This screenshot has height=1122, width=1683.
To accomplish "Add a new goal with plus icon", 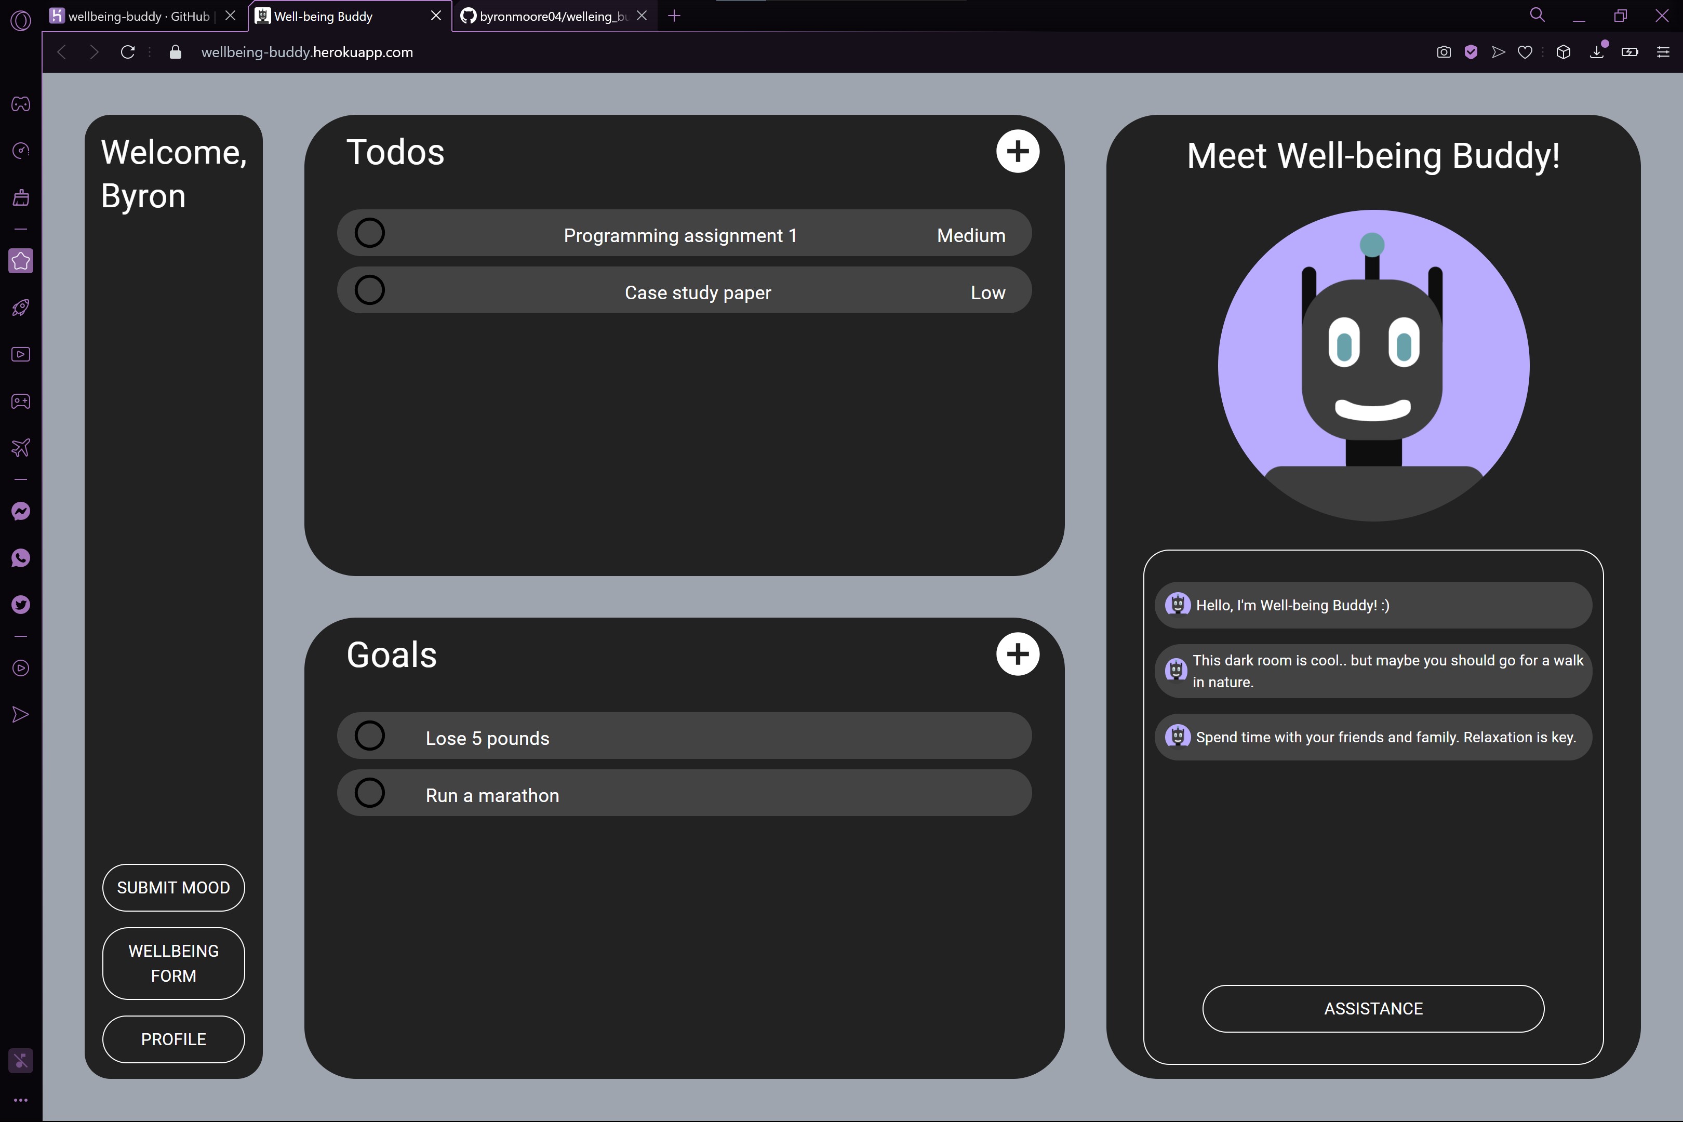I will pyautogui.click(x=1017, y=653).
